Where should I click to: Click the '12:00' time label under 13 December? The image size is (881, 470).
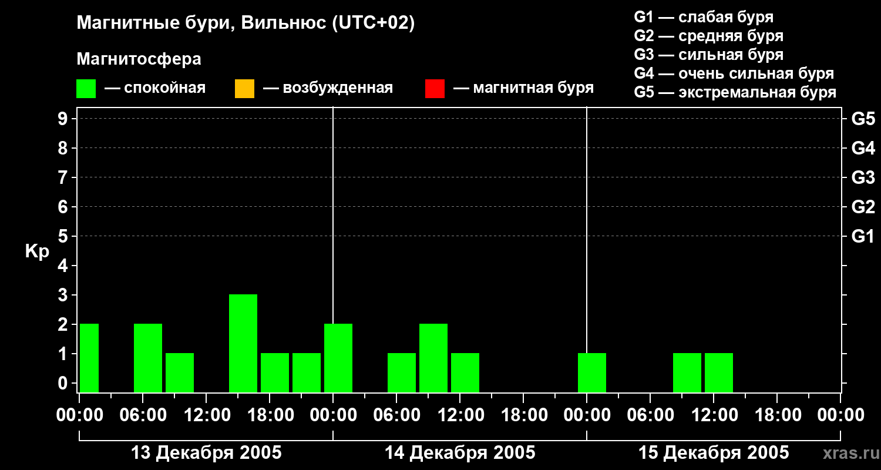[206, 415]
